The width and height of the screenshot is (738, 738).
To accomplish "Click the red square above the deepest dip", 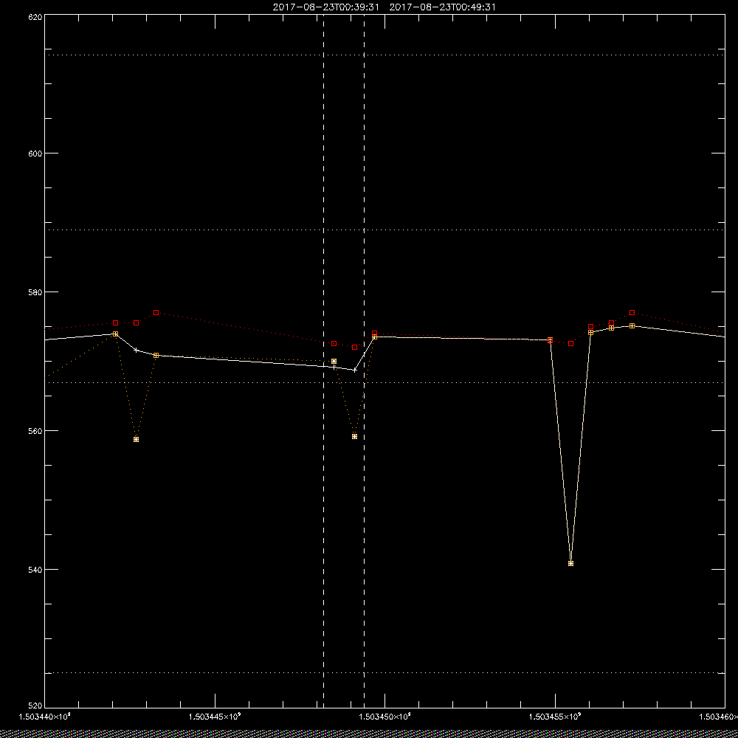I will click(571, 344).
